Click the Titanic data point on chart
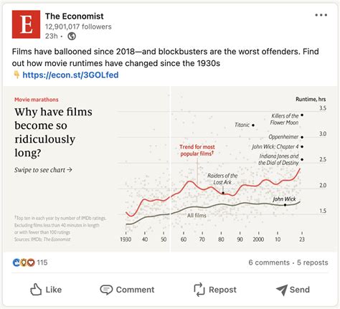This screenshot has width=340, height=309. pyautogui.click(x=253, y=125)
